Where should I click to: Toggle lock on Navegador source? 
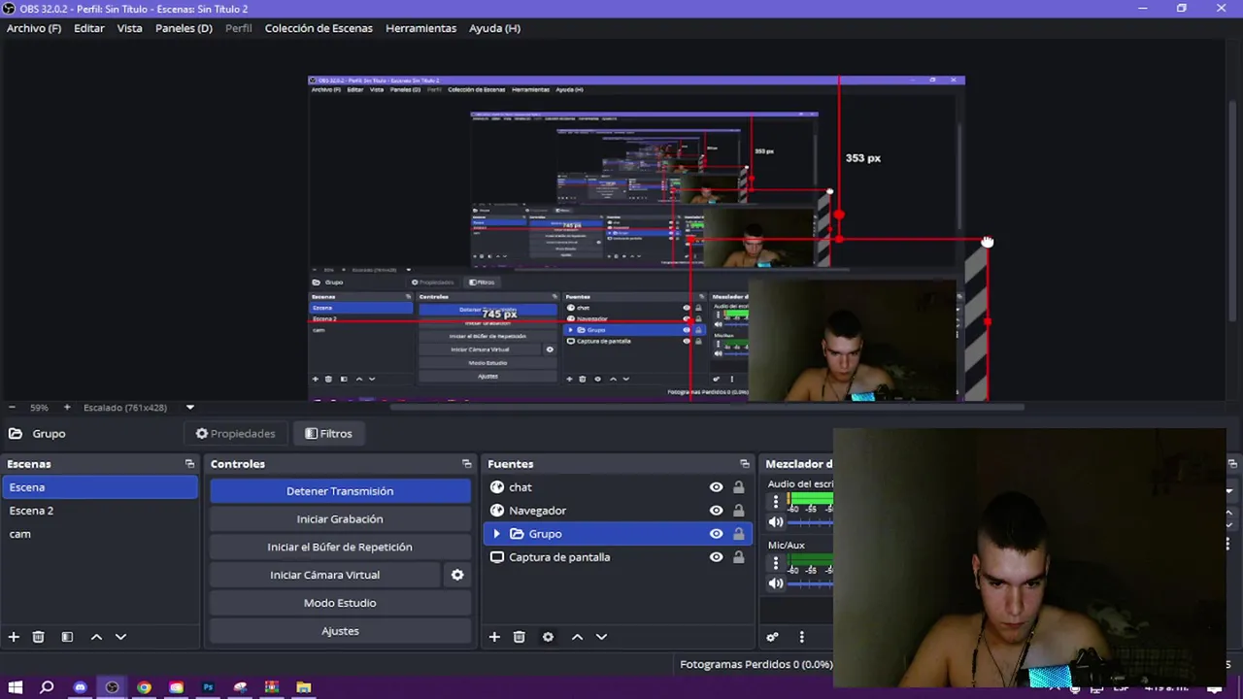pos(739,511)
